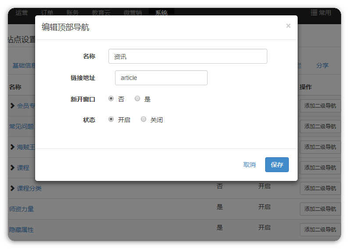Expand the 课程分类 row chevron

pyautogui.click(x=12, y=188)
